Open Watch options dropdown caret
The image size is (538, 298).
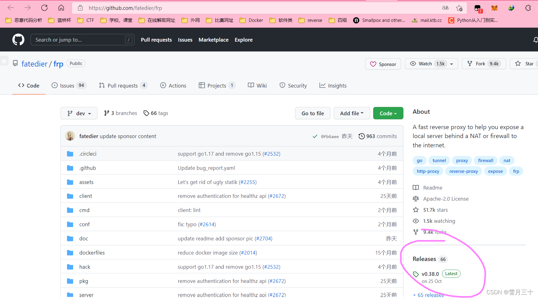(x=452, y=64)
